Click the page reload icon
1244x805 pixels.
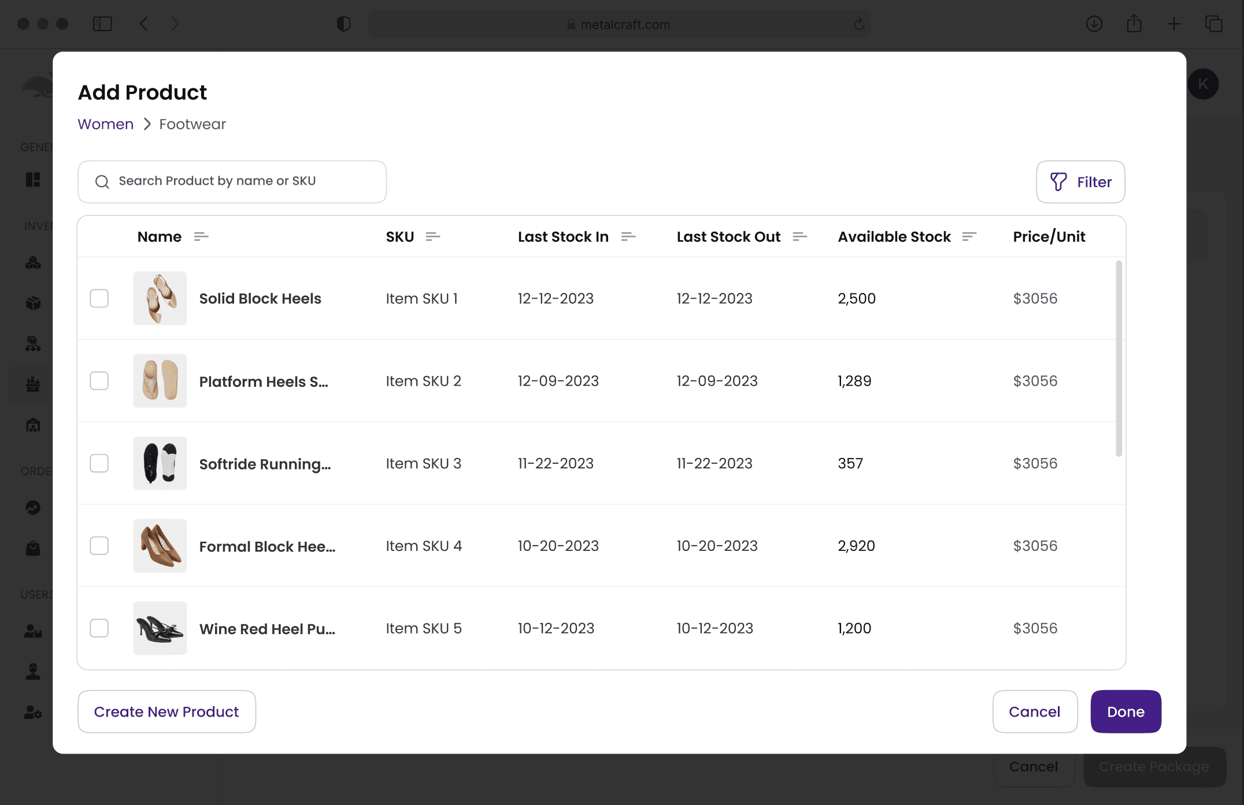[x=859, y=24]
